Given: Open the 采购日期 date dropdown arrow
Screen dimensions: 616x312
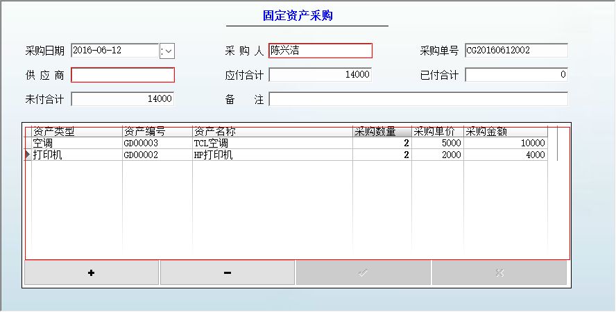Looking at the screenshot, I should click(x=167, y=51).
